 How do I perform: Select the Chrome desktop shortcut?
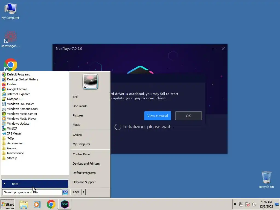(11, 65)
